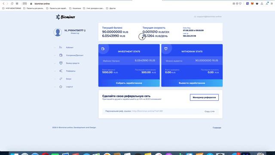
Task: Click the black round extension icon
Action: pyautogui.click(x=257, y=3)
